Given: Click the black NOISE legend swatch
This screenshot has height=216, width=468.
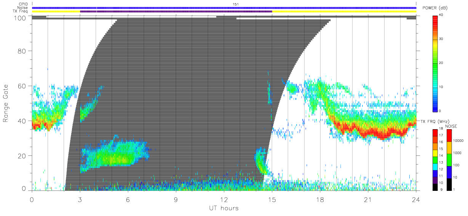Looking at the screenshot, I should pos(449,184).
